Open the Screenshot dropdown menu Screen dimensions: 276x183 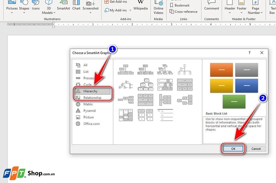point(90,13)
